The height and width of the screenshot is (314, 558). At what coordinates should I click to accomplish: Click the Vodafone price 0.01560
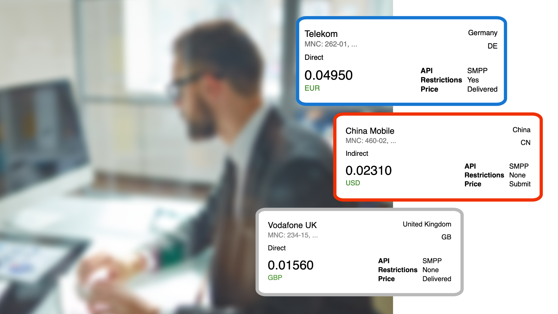pos(291,265)
